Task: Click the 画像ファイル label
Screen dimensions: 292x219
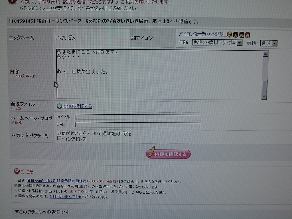Action: (x=23, y=104)
